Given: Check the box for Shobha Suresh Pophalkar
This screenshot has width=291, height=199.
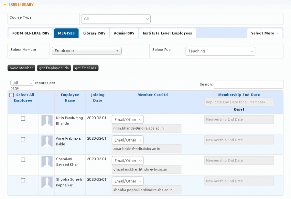Looking at the screenshot, I should (x=23, y=180).
